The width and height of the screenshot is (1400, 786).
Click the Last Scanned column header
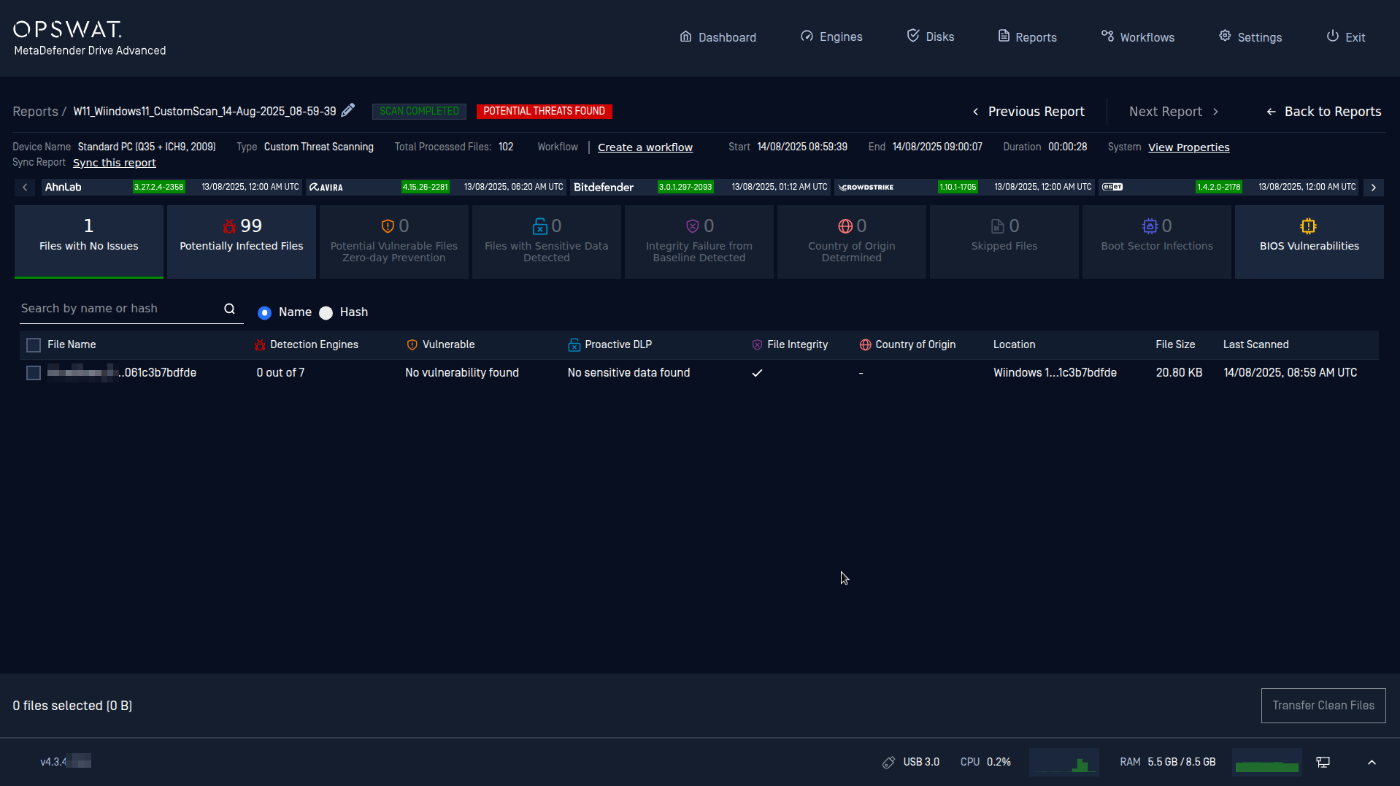pyautogui.click(x=1255, y=344)
